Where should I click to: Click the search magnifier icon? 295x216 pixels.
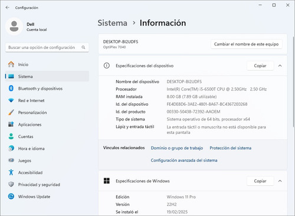point(83,47)
